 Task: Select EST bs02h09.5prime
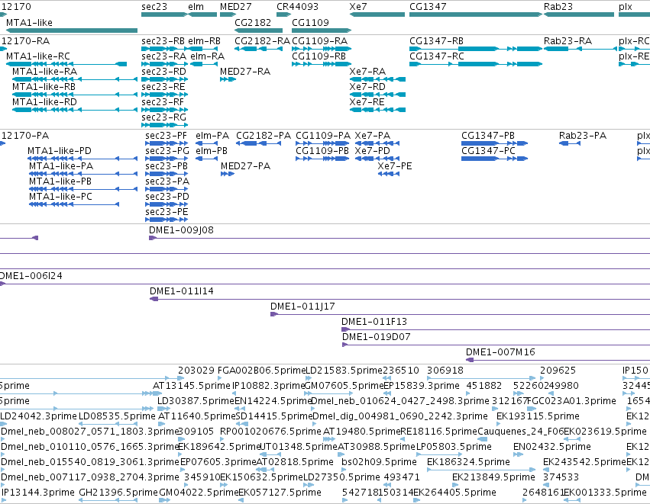click(379, 462)
